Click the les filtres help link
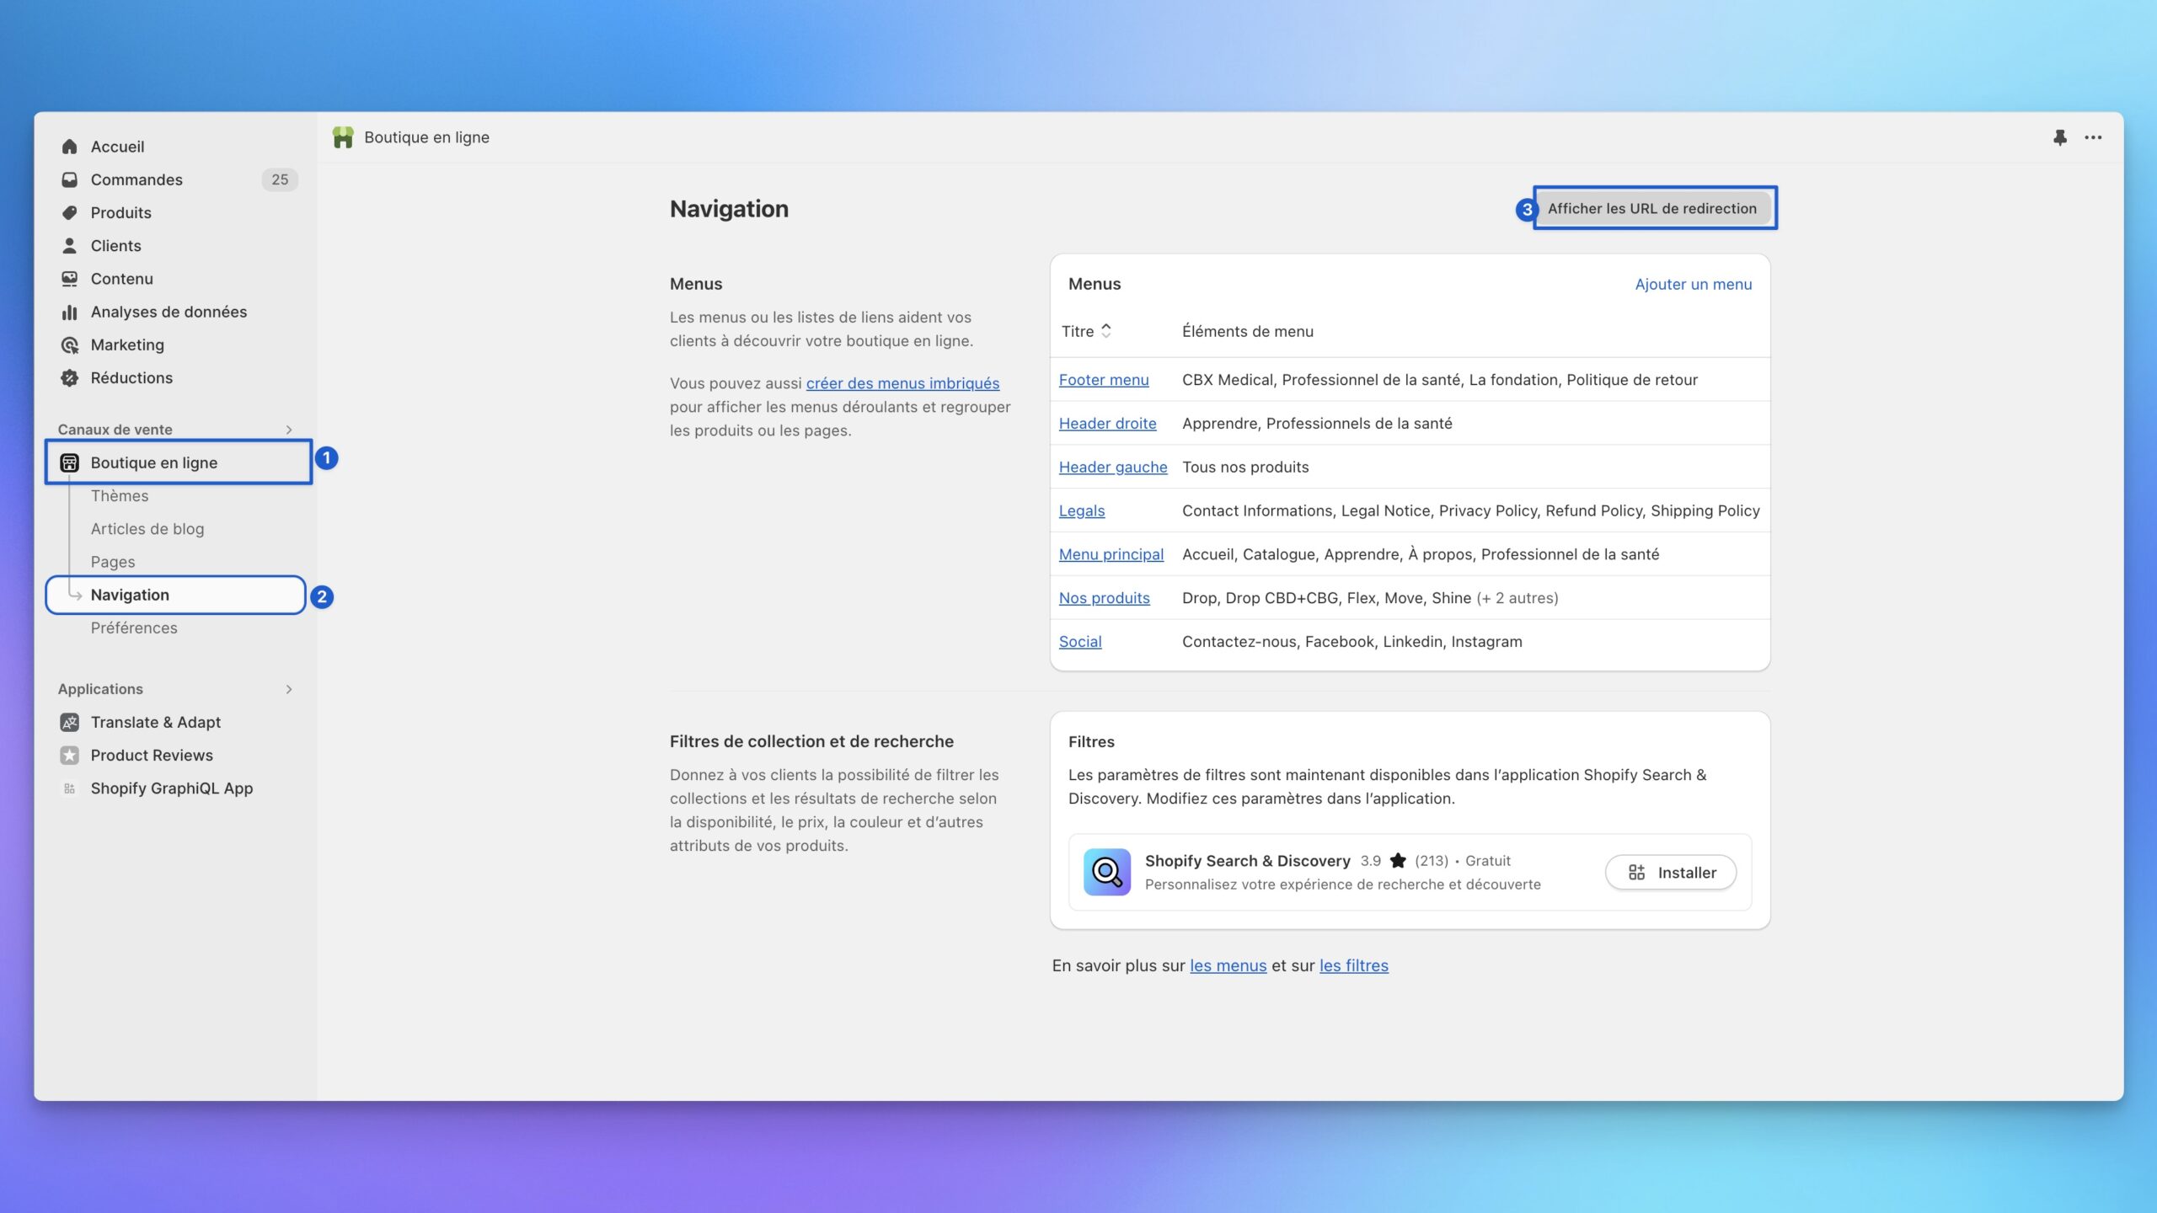Viewport: 2157px width, 1213px height. [x=1354, y=966]
